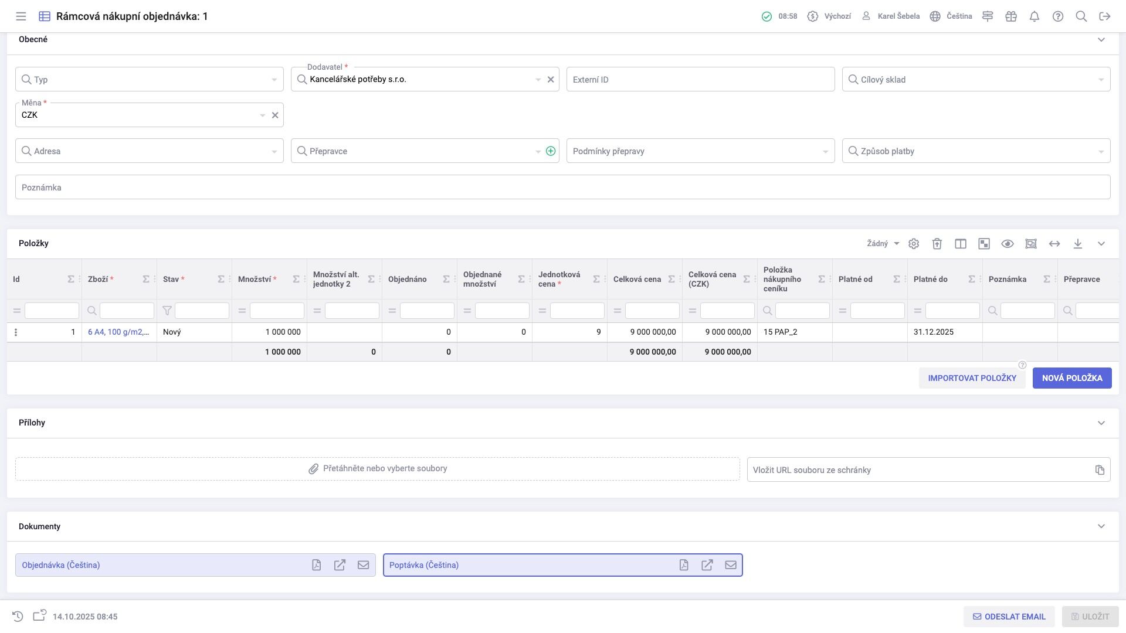The image size is (1126, 633).
Task: Collapse the Přílohy section chevron
Action: point(1101,423)
